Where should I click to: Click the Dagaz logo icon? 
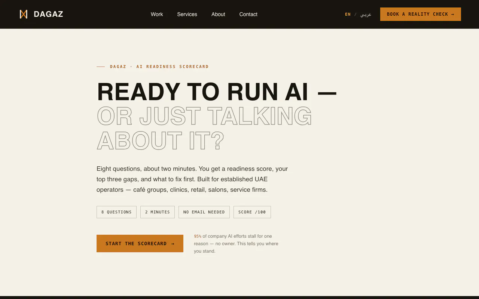click(24, 14)
